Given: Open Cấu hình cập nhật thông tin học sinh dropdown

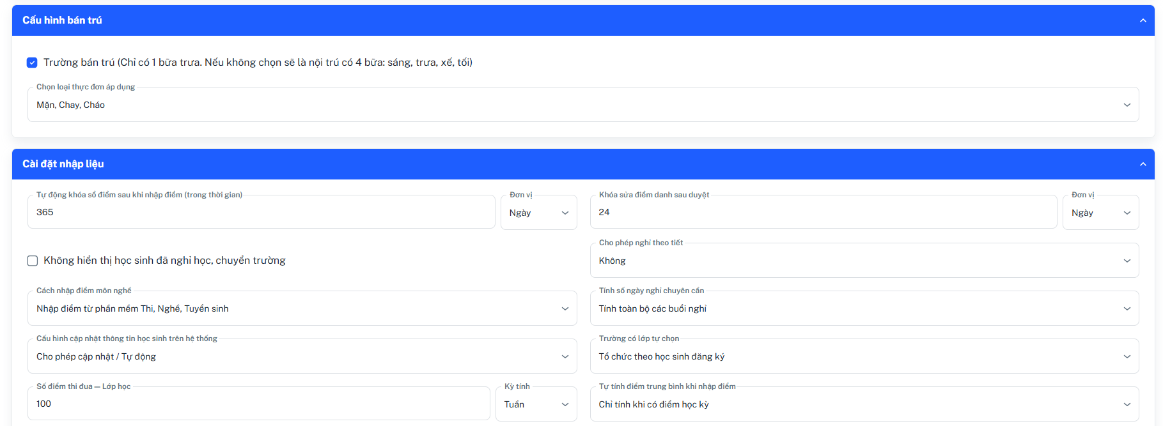Looking at the screenshot, I should click(302, 356).
